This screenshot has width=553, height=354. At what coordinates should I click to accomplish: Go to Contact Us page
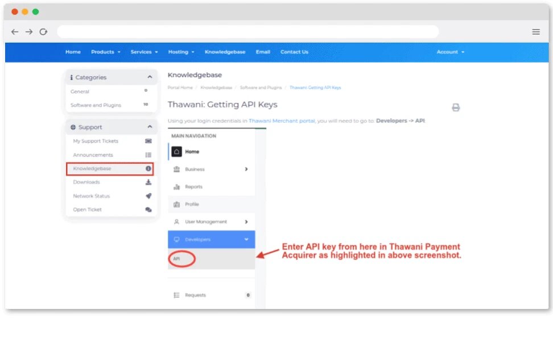(294, 52)
